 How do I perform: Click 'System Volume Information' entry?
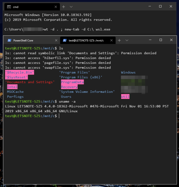(x=87, y=92)
